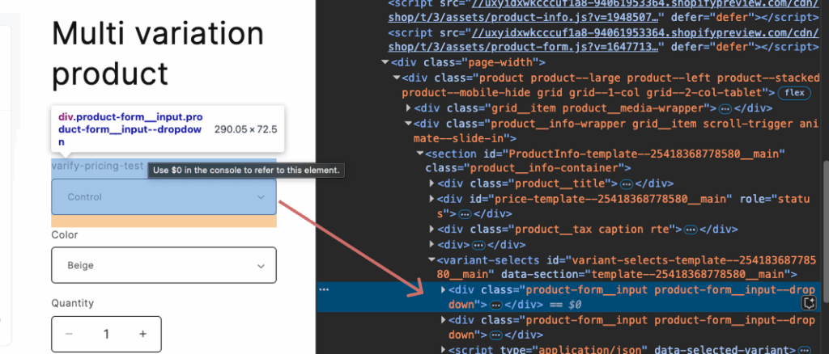Collapse the product__info-wrapper div node

click(x=408, y=124)
